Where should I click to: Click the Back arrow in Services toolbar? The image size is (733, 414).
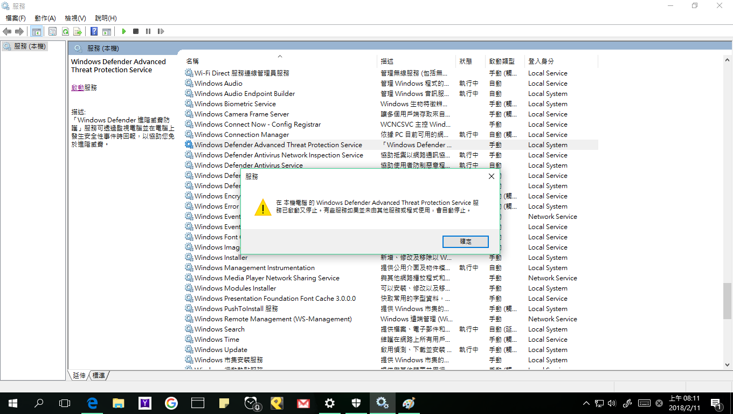click(x=7, y=31)
